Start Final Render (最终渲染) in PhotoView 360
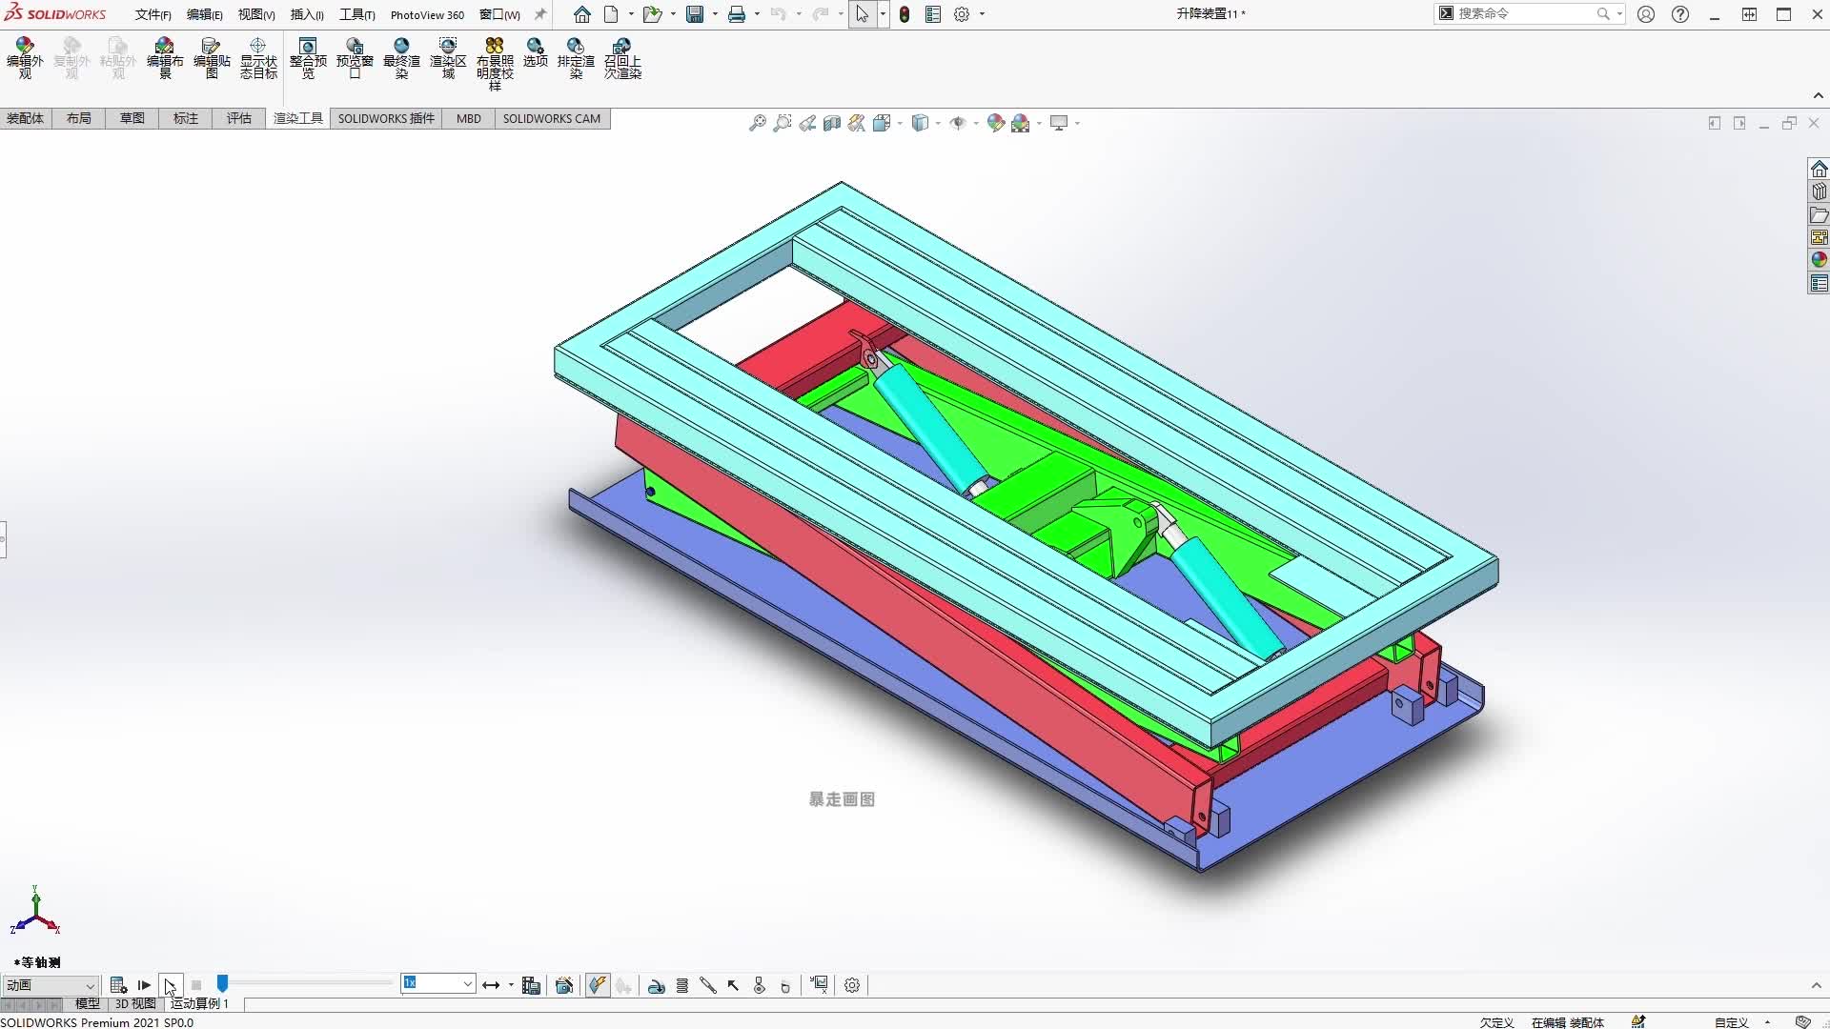The width and height of the screenshot is (1830, 1029). pos(402,57)
